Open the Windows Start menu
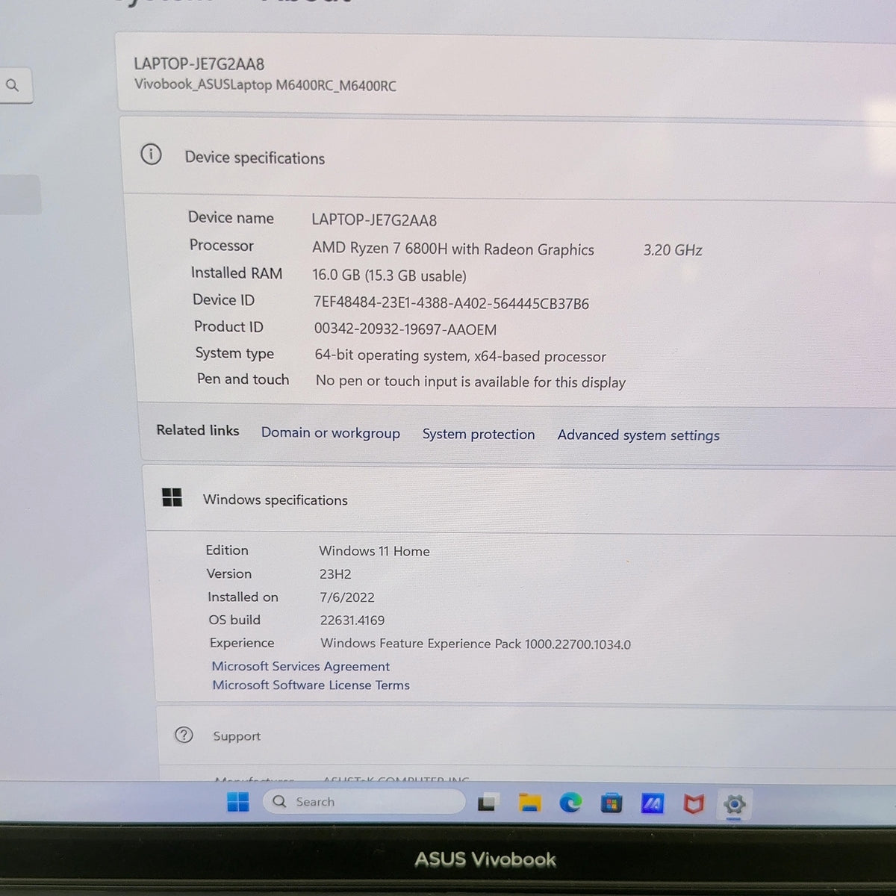Image resolution: width=896 pixels, height=896 pixels. tap(237, 802)
